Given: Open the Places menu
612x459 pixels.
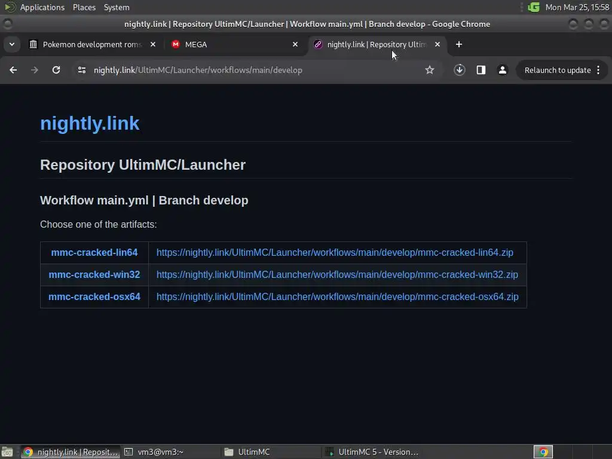Looking at the screenshot, I should tap(84, 7).
